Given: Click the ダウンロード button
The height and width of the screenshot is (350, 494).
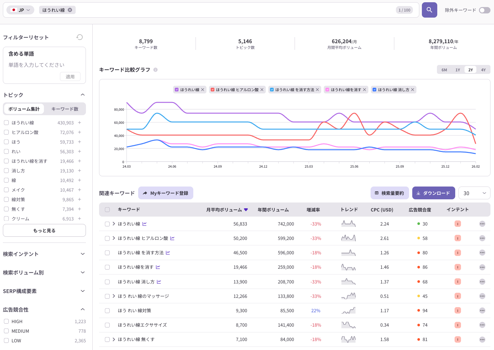Looking at the screenshot, I should pos(433,193).
